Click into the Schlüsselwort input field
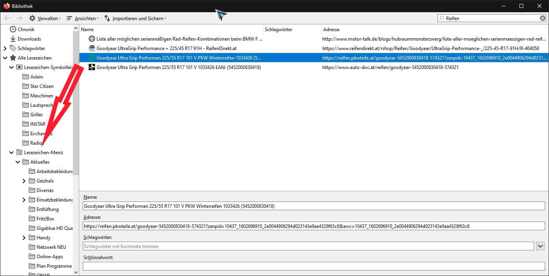 coord(313,266)
